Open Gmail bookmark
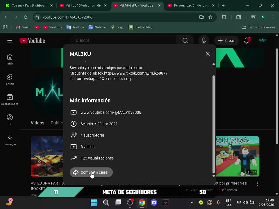 coord(23,27)
